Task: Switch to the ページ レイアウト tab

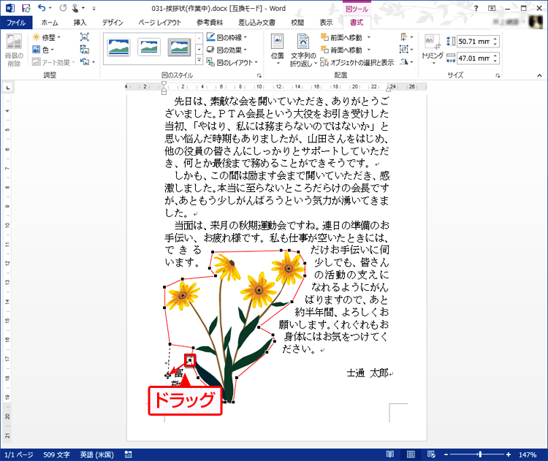Action: [x=160, y=23]
